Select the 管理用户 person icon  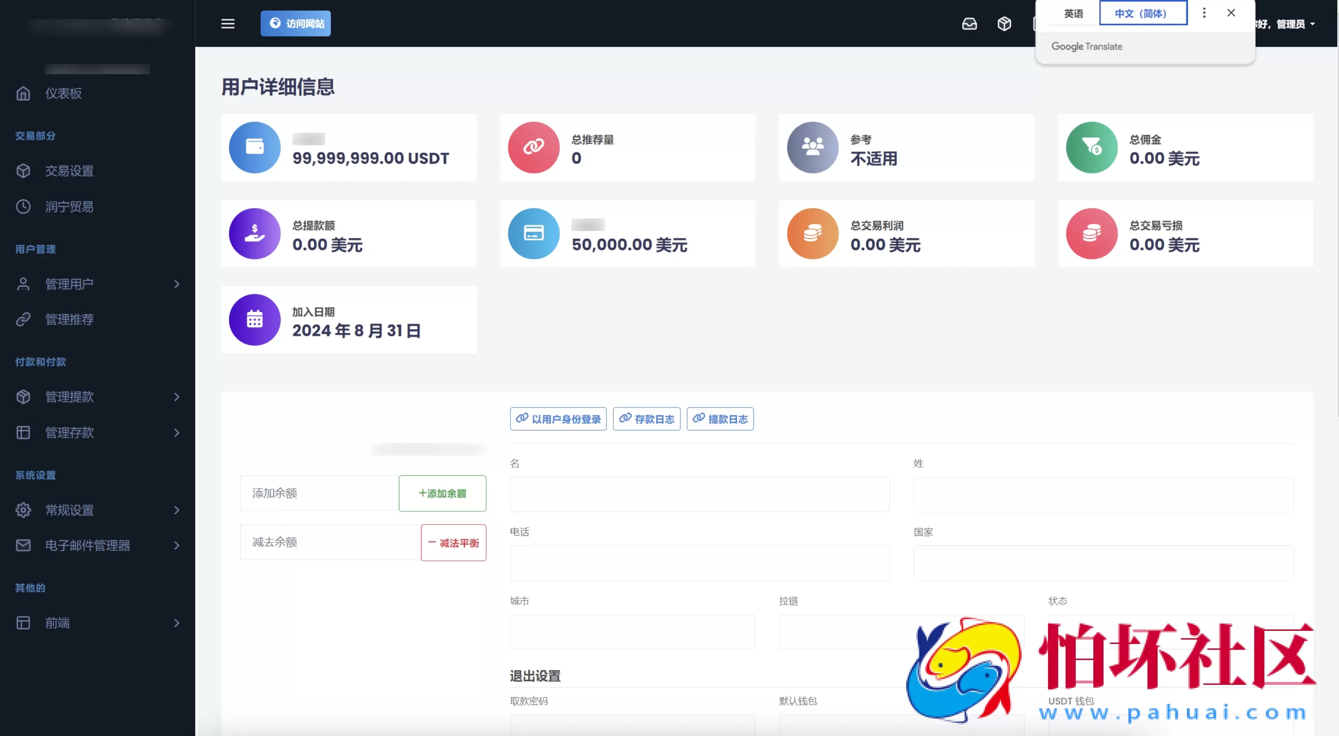click(23, 284)
